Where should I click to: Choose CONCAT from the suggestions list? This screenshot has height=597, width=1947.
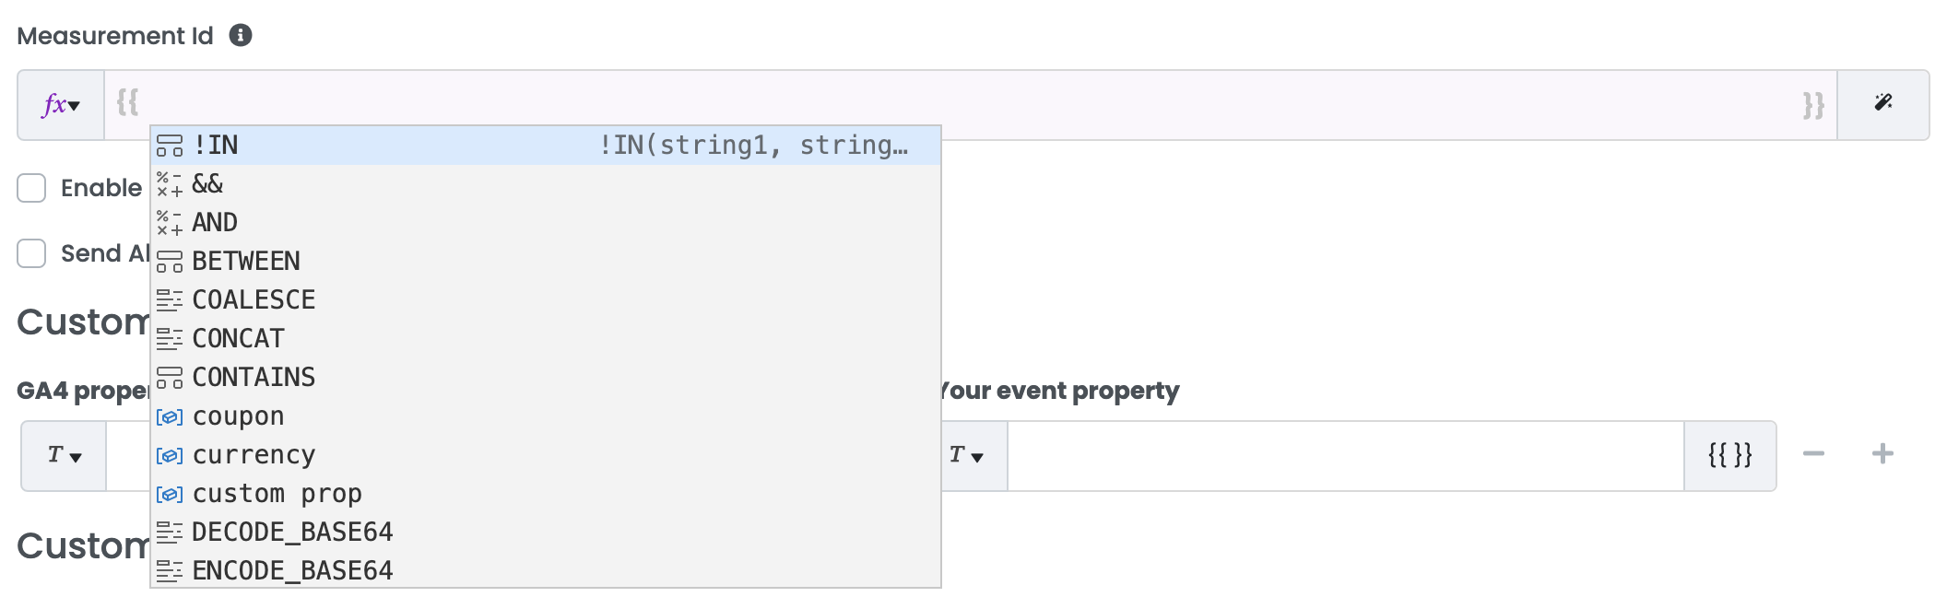(238, 339)
